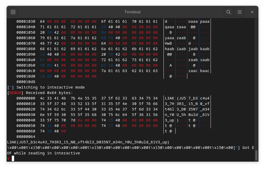The height and width of the screenshot is (169, 265).
Task: Open the hamburger main menu
Action: click(x=239, y=12)
